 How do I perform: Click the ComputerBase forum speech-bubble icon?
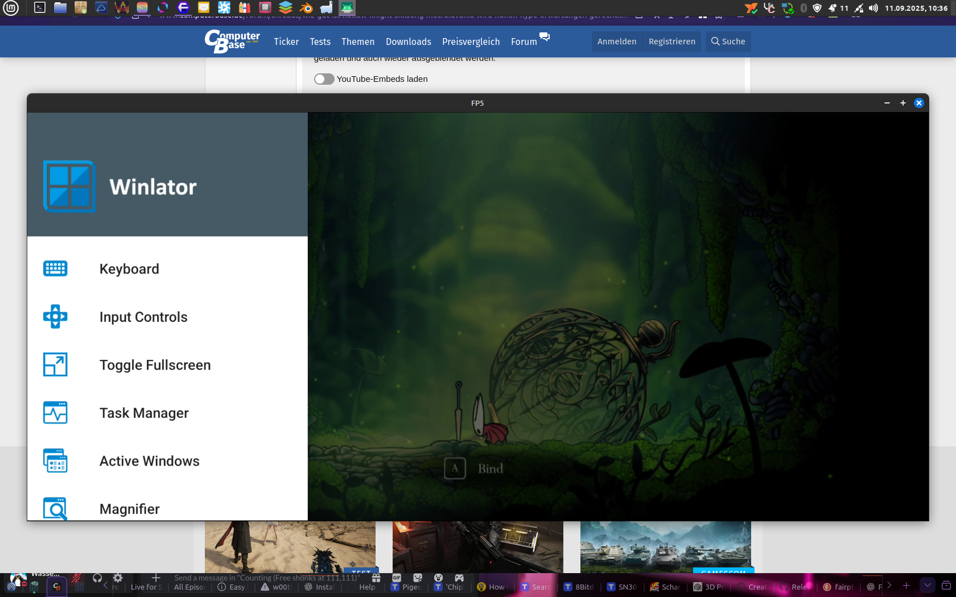click(545, 37)
